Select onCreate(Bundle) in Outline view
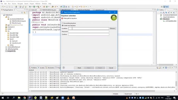178x100 pixels. [171, 21]
